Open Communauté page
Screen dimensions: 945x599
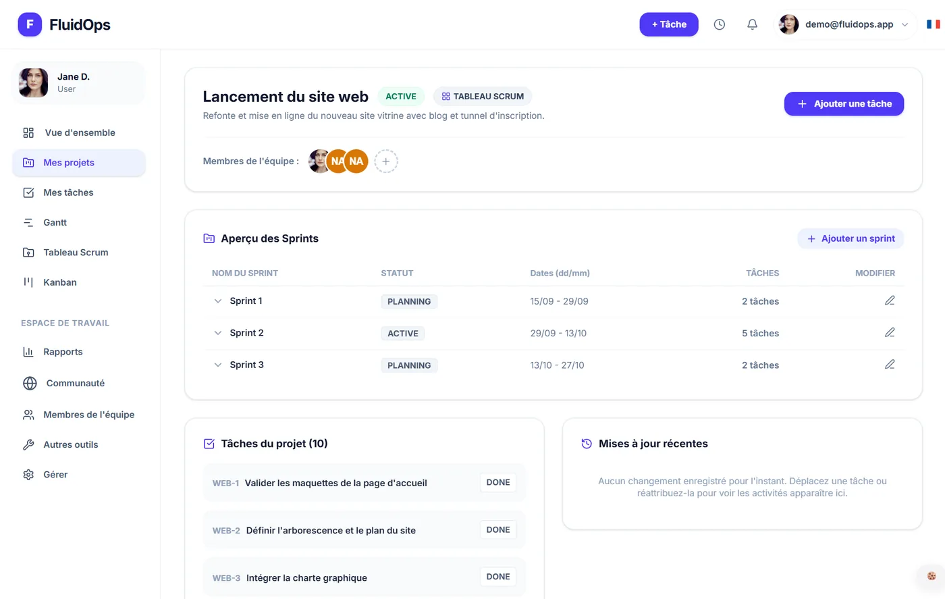click(79, 383)
